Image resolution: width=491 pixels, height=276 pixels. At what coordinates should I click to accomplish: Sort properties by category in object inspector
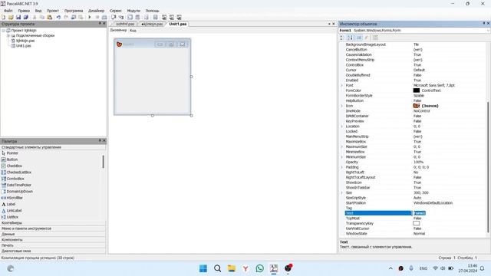[x=342, y=38]
